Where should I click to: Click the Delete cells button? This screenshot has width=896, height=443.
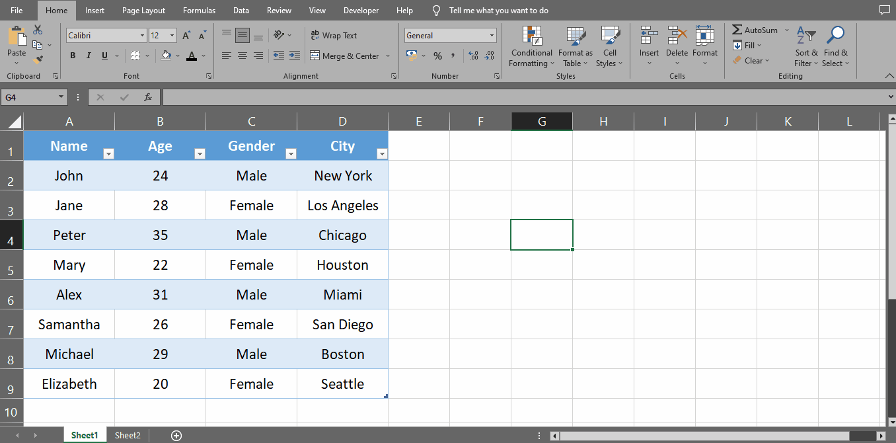[677, 40]
